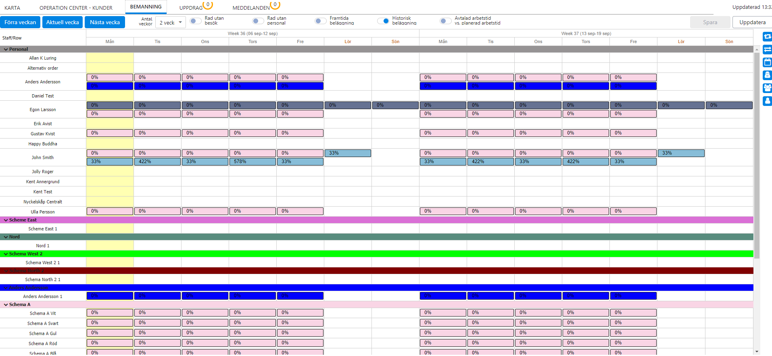This screenshot has height=356, width=772.
Task: Open the calendar sidebar icon
Action: click(x=767, y=62)
